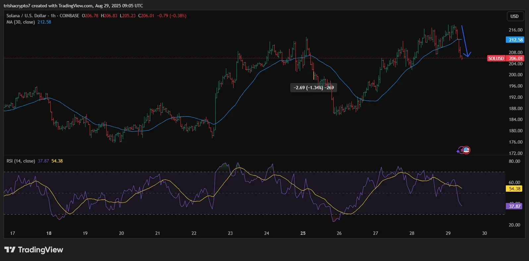This screenshot has height=261, width=529.
Task: Click the yellow 54.38 RSI axis label
Action: point(514,189)
